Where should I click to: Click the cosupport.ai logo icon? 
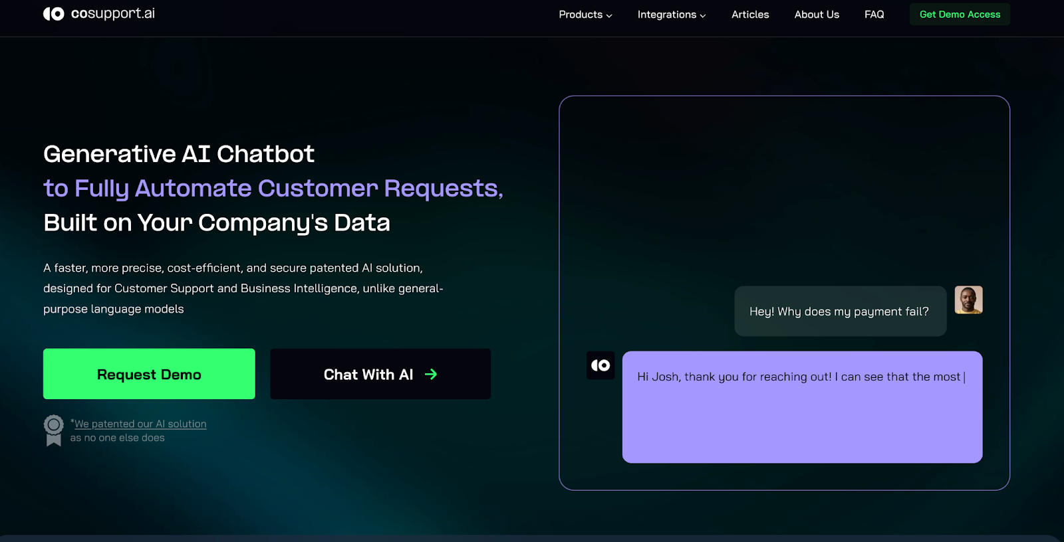point(54,14)
